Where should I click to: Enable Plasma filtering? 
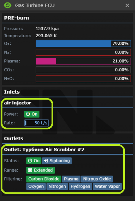71,179
